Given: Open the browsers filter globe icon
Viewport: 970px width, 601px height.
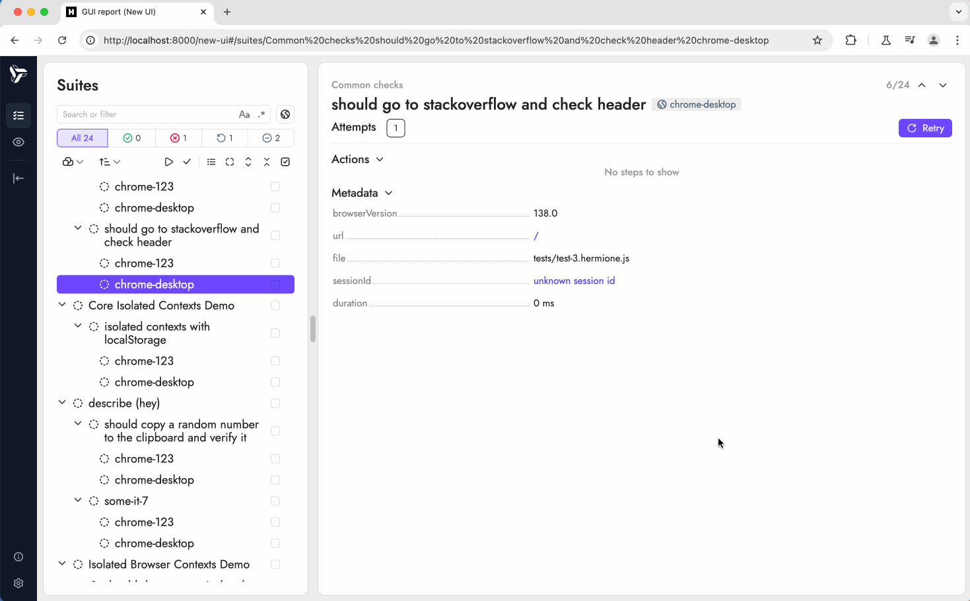Looking at the screenshot, I should 285,114.
